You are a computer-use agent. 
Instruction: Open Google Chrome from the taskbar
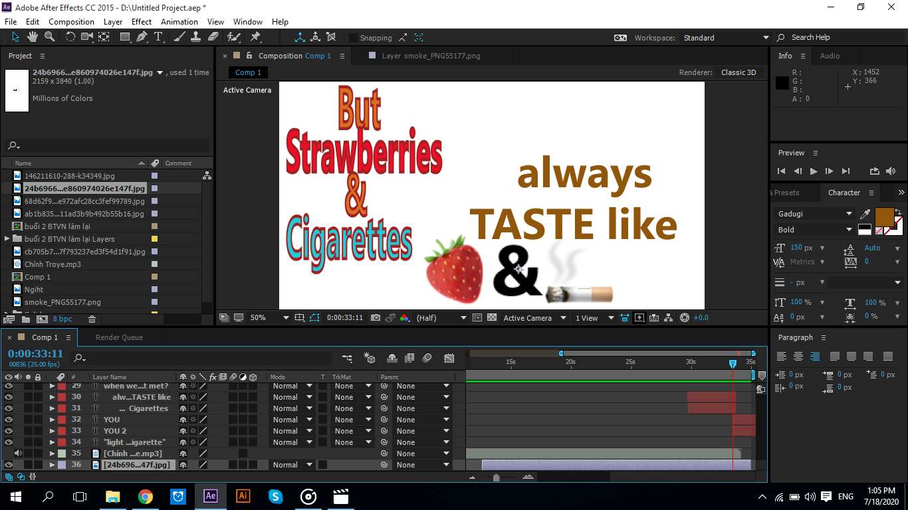click(146, 496)
